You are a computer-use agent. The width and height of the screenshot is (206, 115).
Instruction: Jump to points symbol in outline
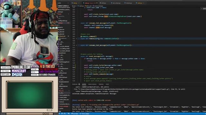[61, 108]
